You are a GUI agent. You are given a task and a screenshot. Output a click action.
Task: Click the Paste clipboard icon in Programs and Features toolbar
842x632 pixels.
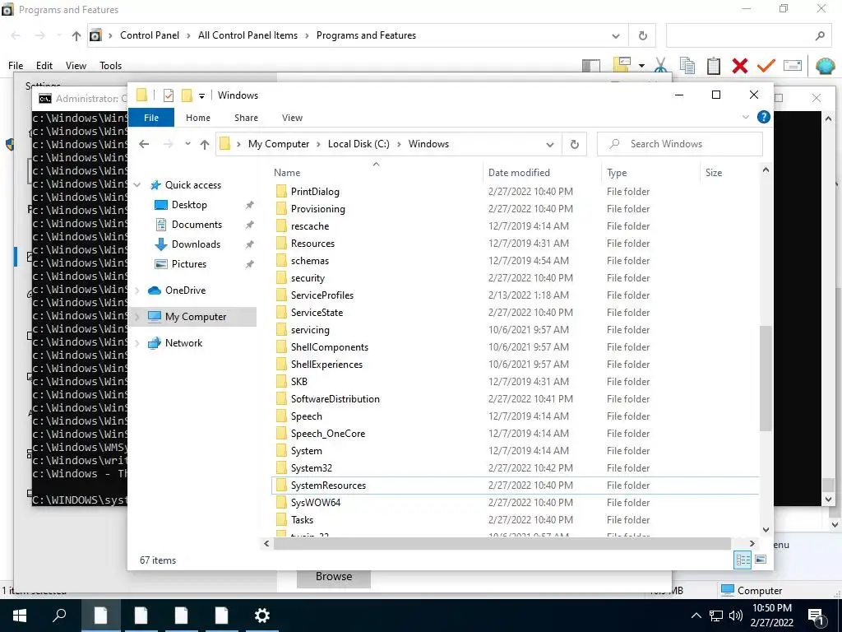tap(714, 66)
